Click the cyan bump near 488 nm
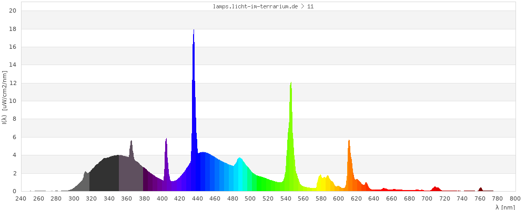This screenshot has width=526, height=210. 239,174
